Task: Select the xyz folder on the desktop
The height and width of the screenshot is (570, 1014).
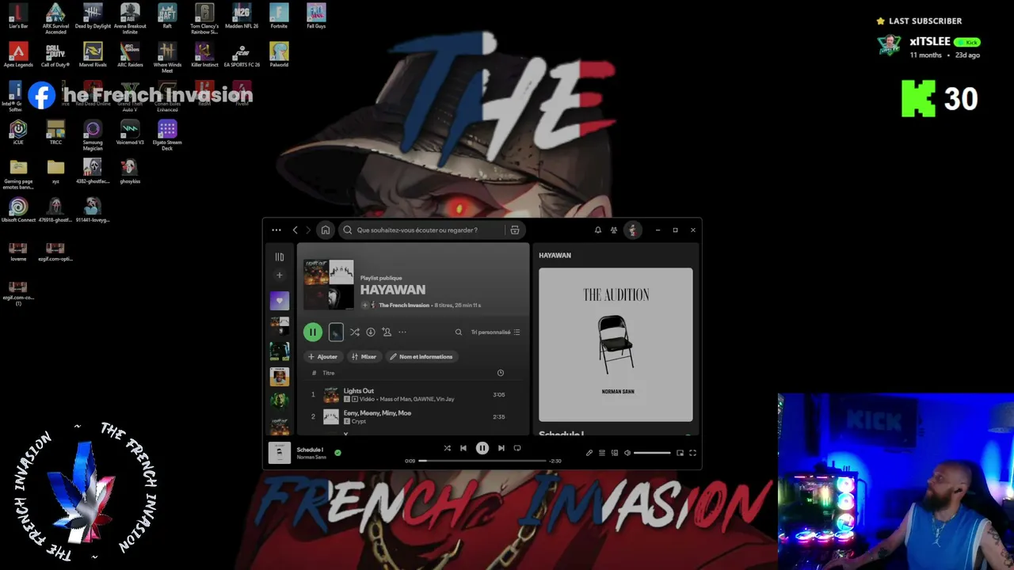Action: coord(55,172)
